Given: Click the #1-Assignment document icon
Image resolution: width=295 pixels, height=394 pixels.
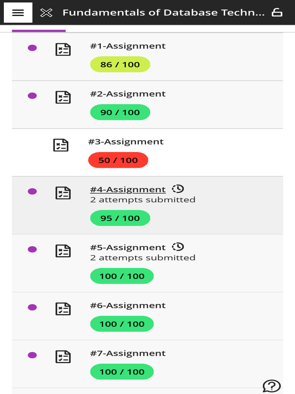Looking at the screenshot, I should 63,49.
